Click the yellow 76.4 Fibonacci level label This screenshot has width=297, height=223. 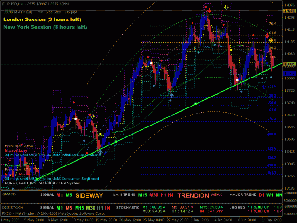coord(273,24)
